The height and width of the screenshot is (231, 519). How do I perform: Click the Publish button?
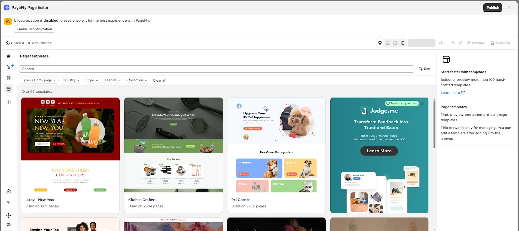(x=493, y=8)
